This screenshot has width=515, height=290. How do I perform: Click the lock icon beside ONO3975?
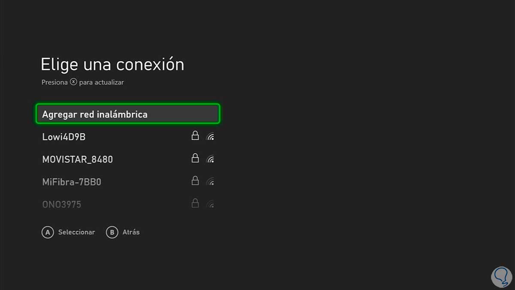pos(195,203)
